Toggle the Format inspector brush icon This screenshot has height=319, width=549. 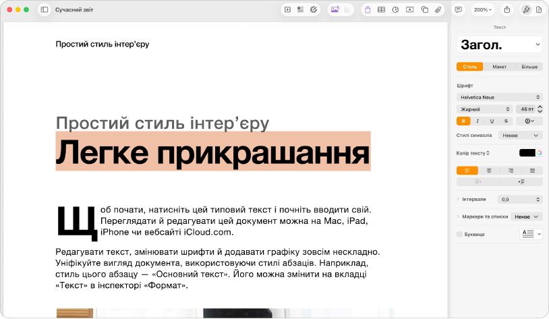pos(526,10)
